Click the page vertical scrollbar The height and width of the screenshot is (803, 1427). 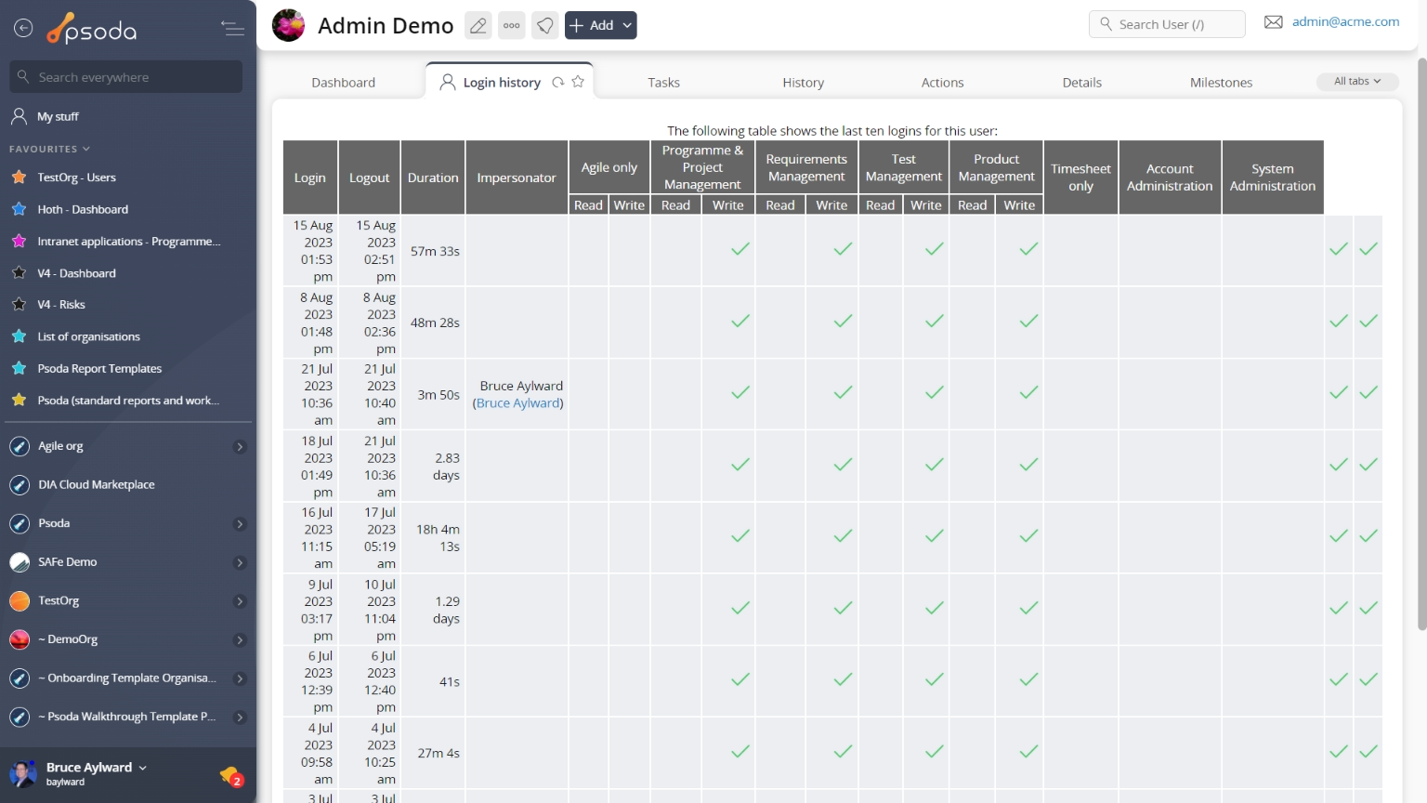coord(1421,344)
